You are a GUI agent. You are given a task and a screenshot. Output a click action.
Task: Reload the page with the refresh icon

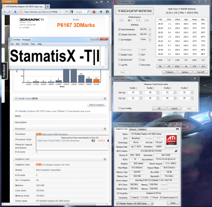point(66,12)
